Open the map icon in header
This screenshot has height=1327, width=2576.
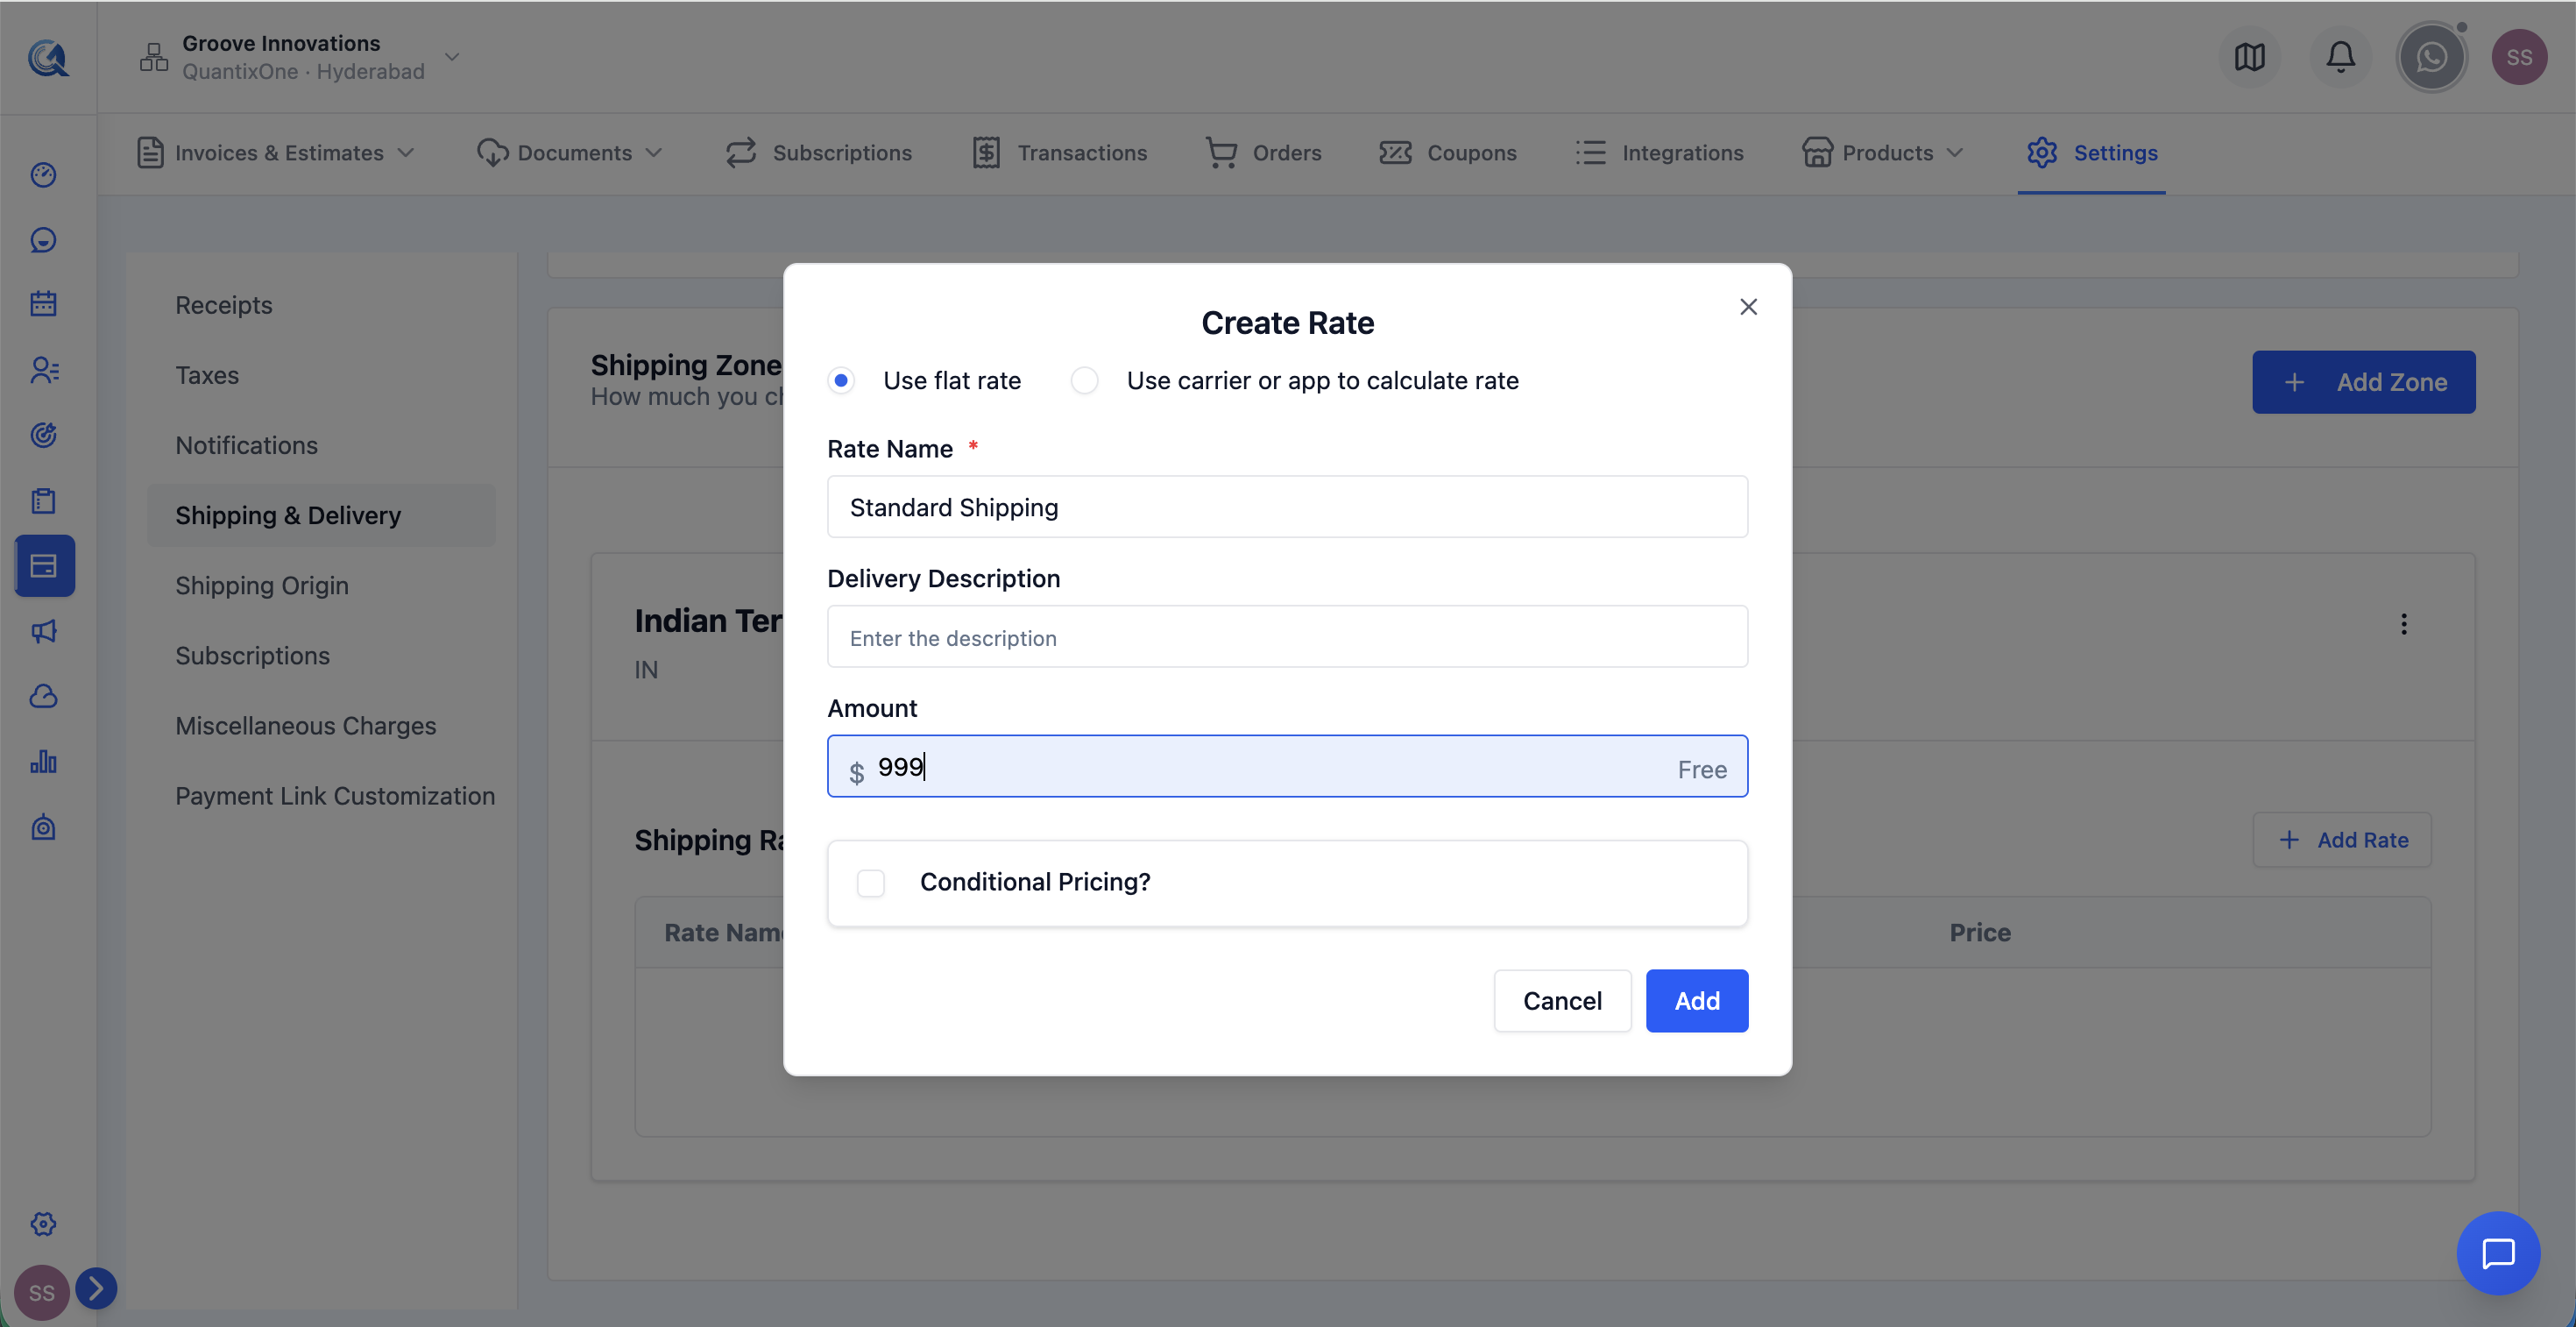coord(2249,57)
